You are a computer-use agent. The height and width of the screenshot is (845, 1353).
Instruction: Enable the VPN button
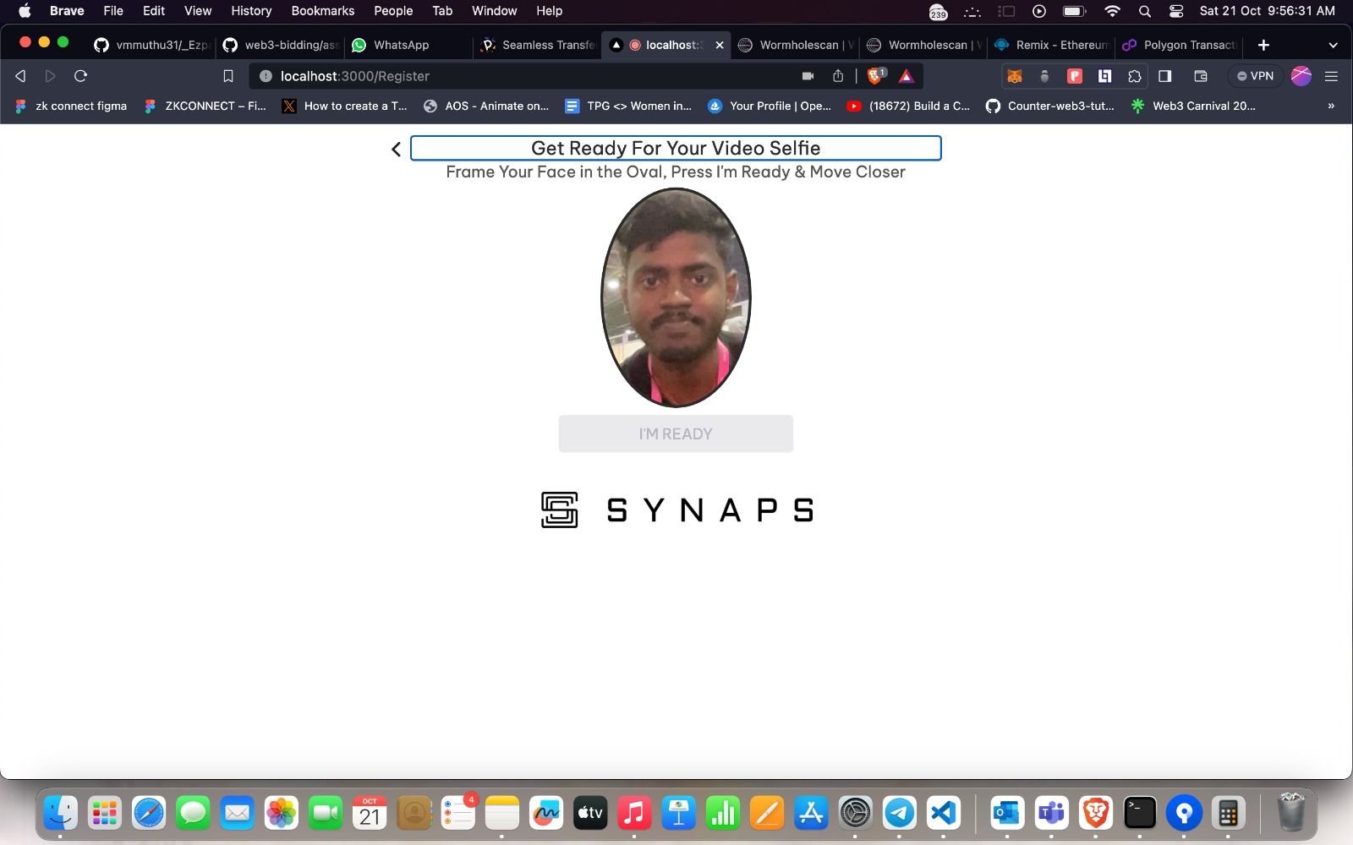coord(1255,76)
